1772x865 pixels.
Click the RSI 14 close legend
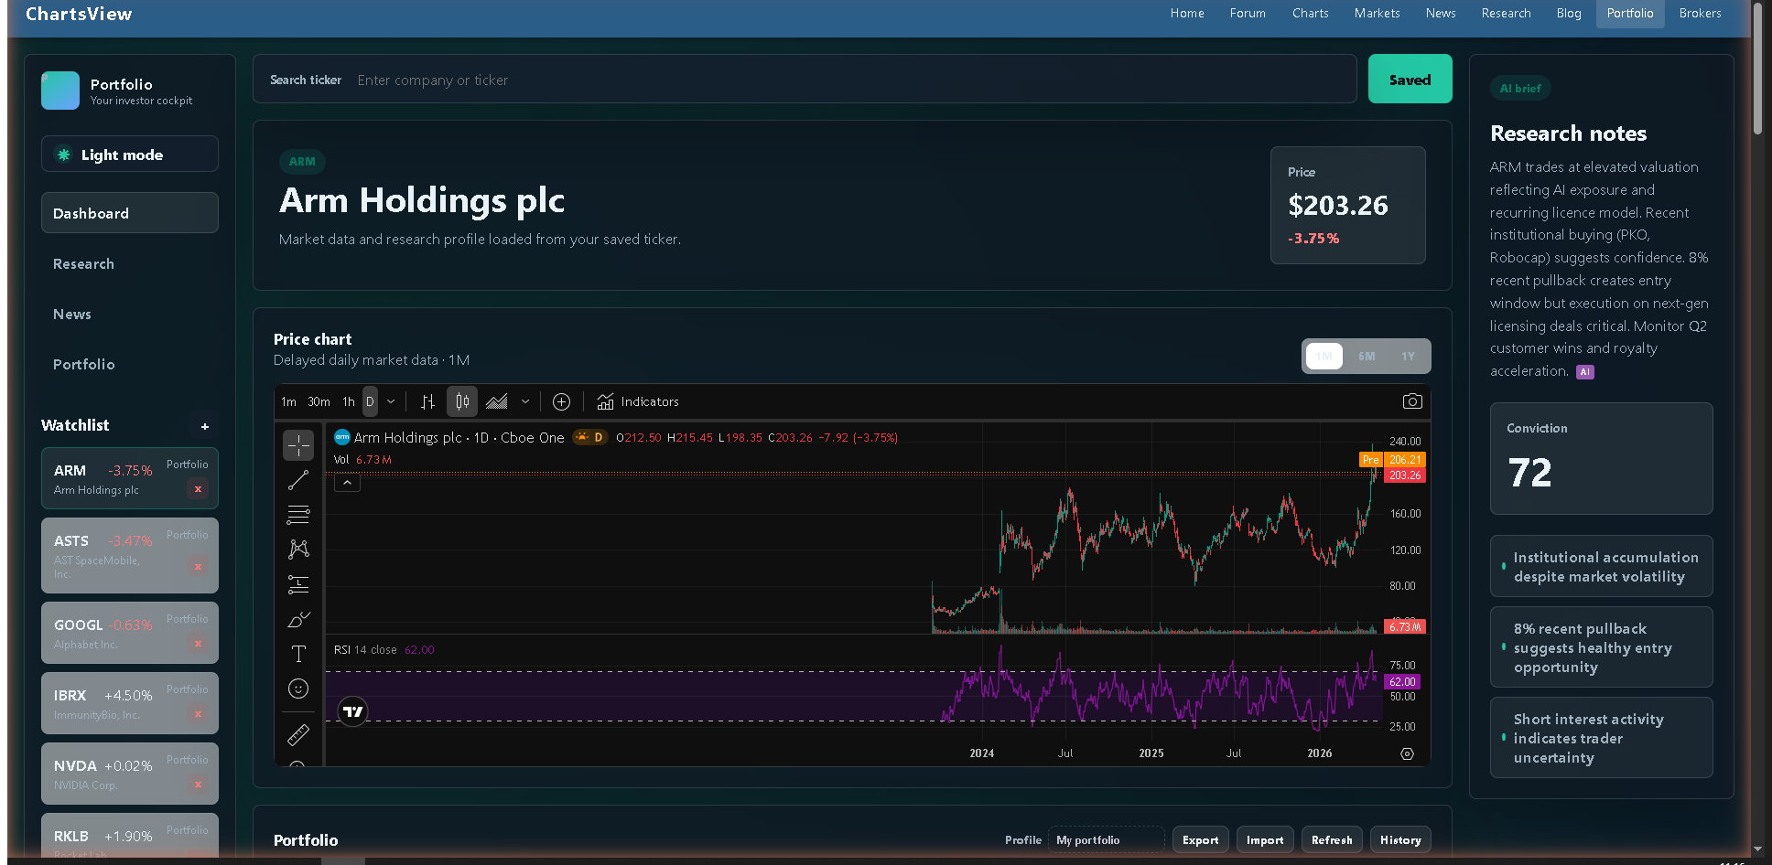coord(365,650)
